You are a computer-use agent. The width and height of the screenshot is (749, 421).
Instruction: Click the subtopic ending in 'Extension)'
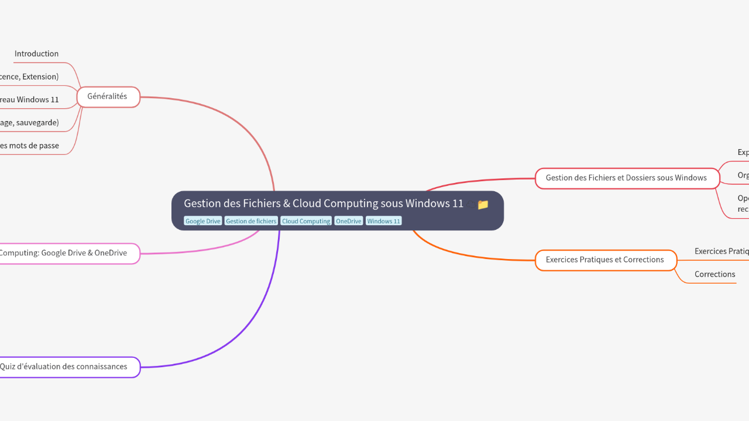click(x=29, y=77)
